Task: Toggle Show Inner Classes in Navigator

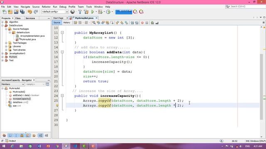Action: 28,135
